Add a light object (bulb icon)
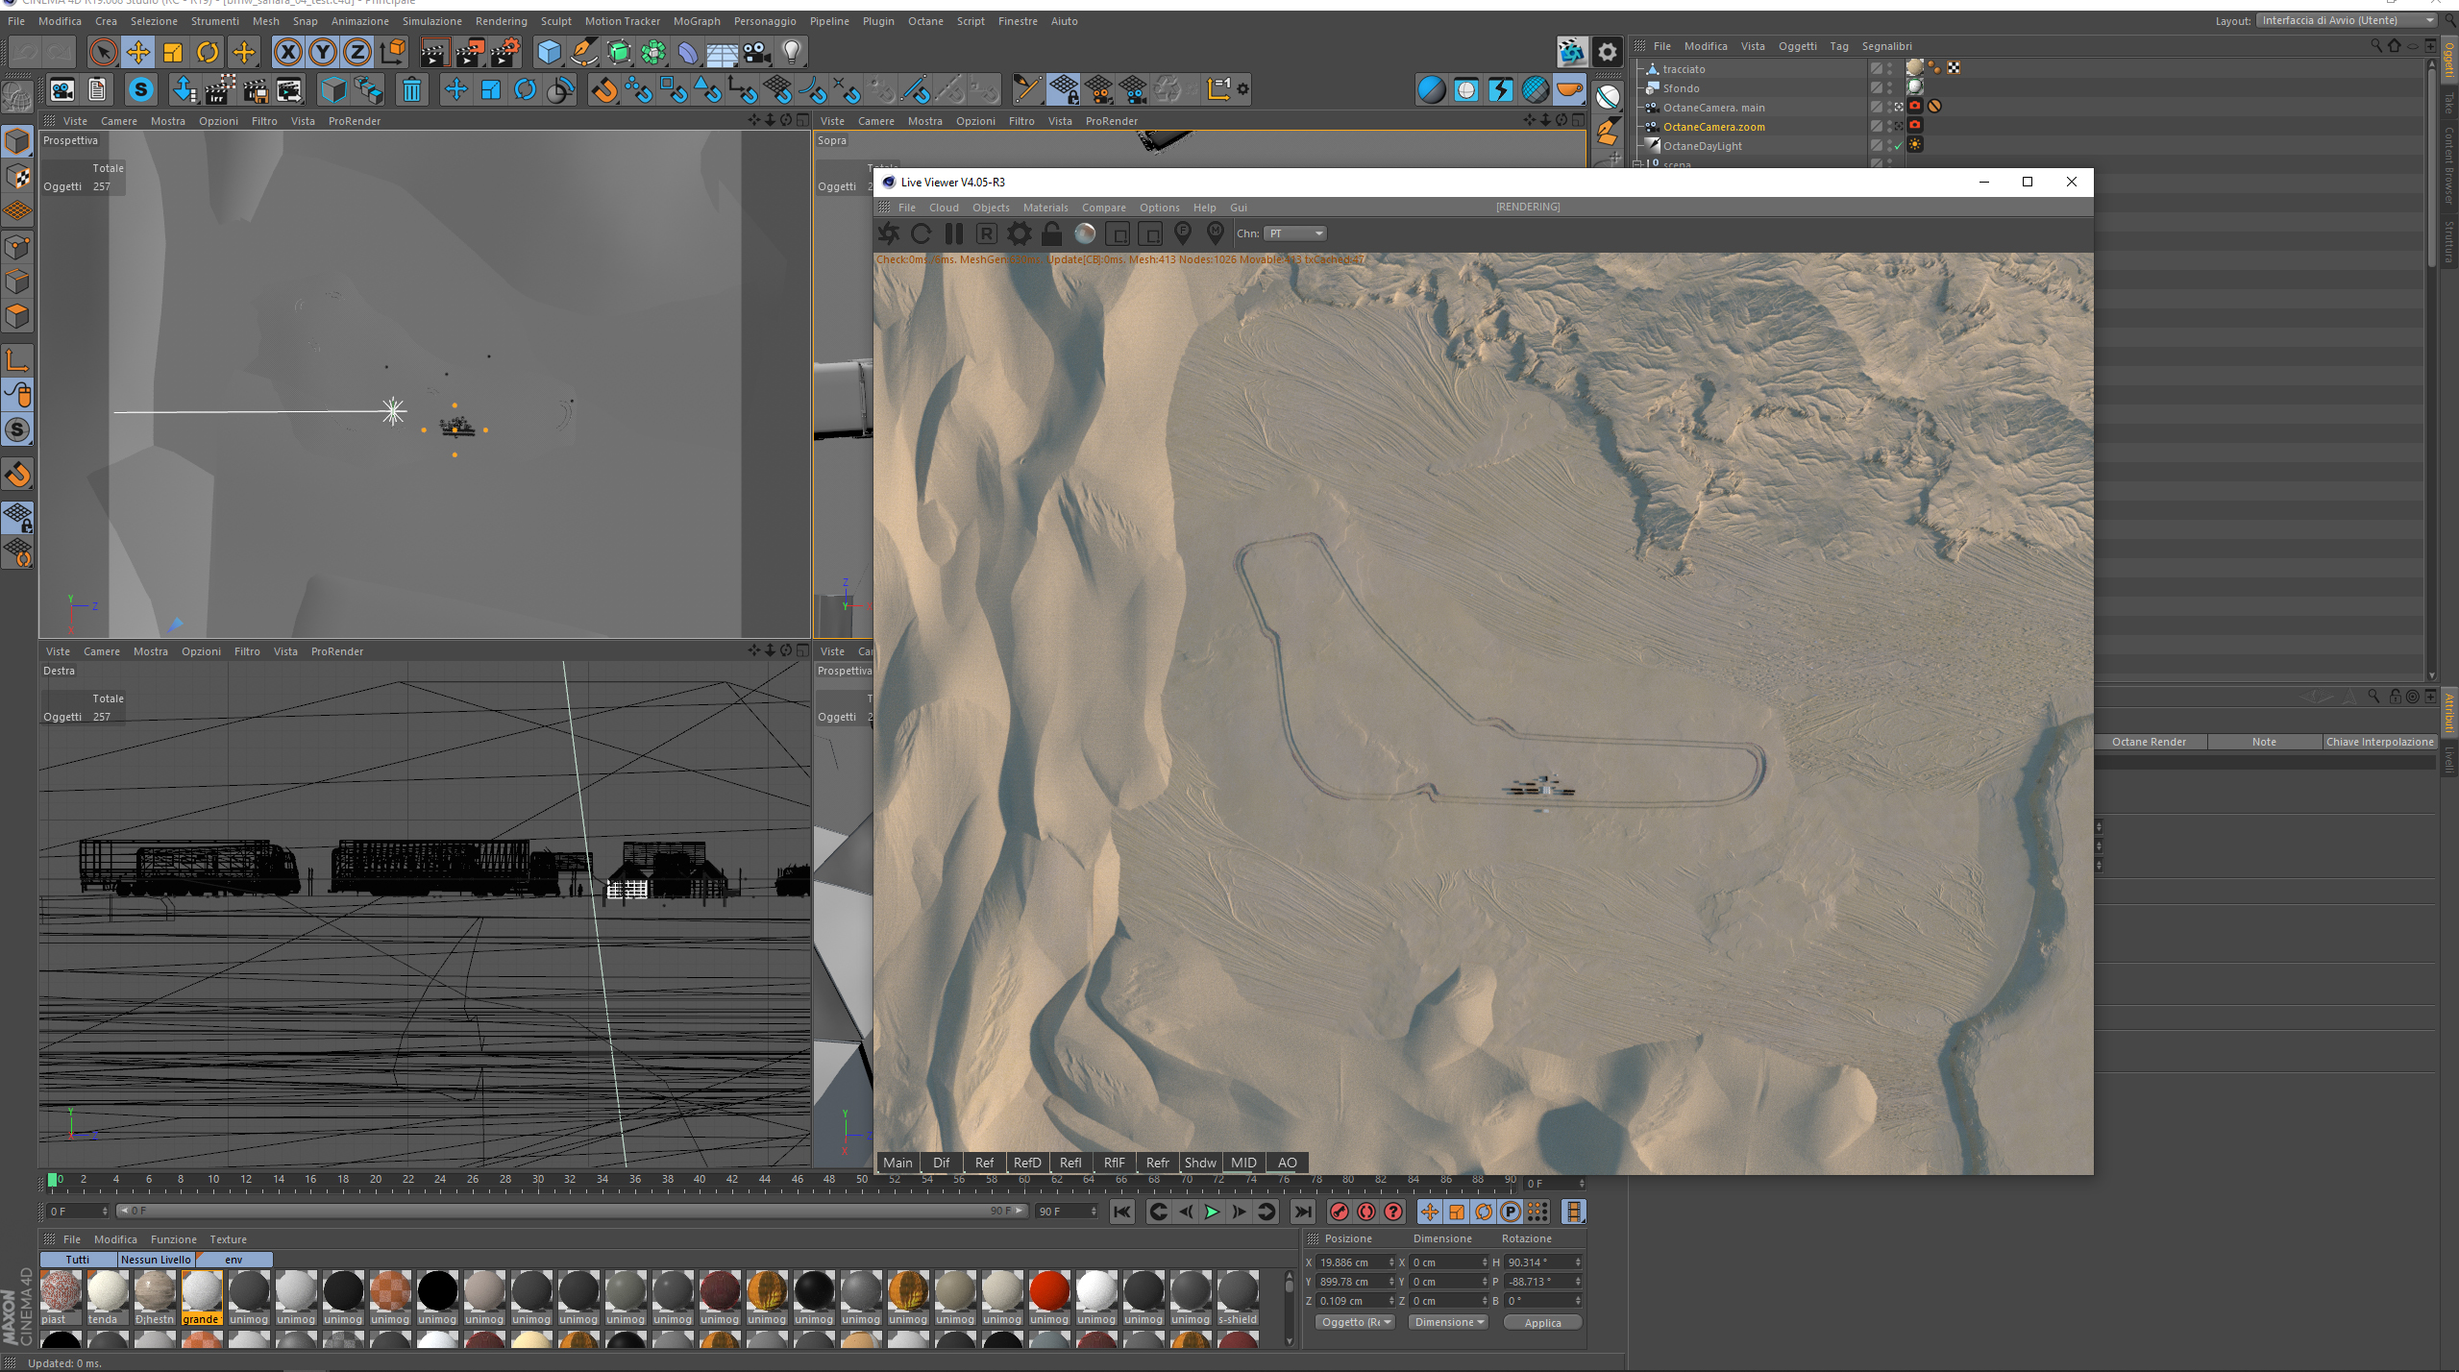The height and width of the screenshot is (1372, 2459). 792,52
